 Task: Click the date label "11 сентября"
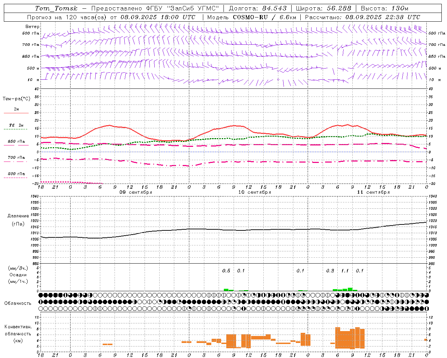(373, 192)
